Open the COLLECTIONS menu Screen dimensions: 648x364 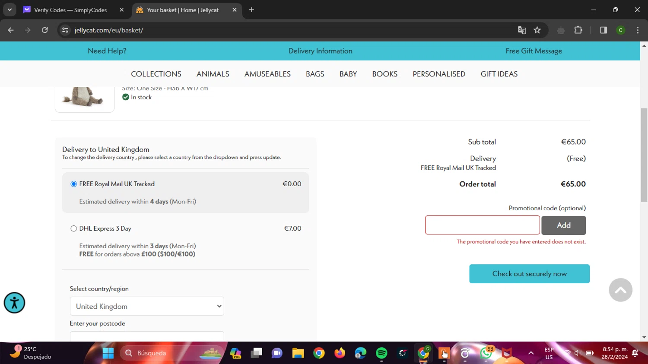point(156,74)
